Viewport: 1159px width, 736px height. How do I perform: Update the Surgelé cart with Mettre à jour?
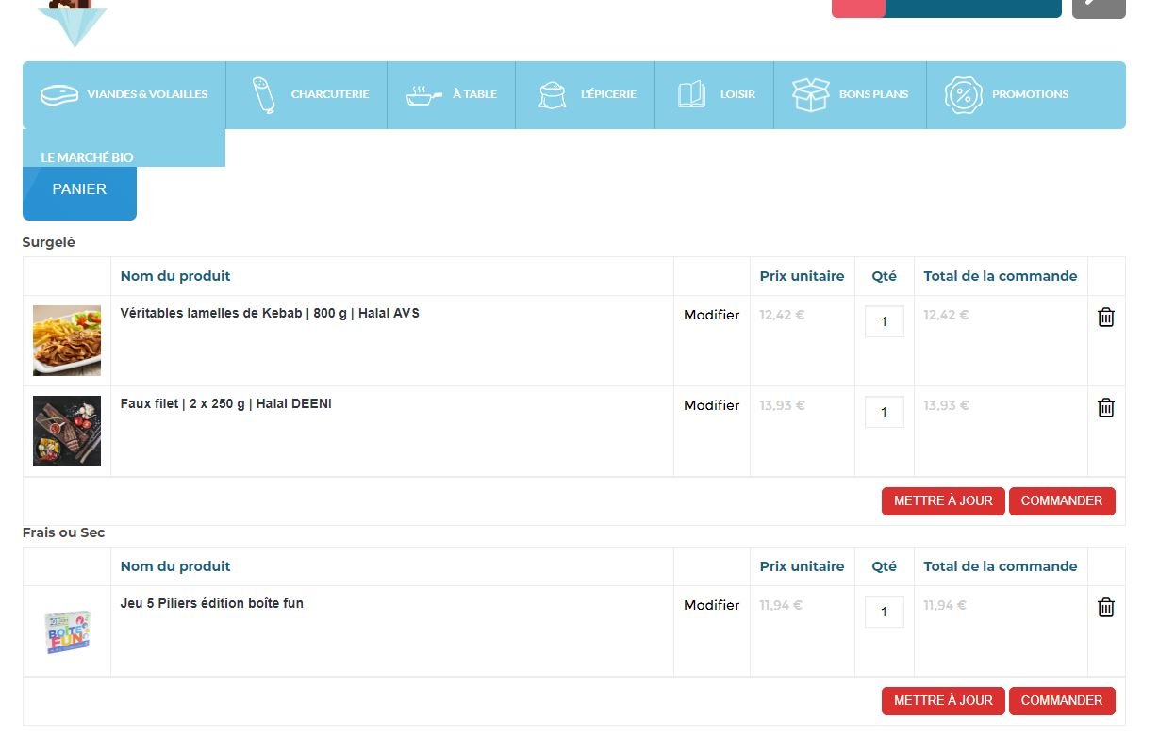click(943, 501)
